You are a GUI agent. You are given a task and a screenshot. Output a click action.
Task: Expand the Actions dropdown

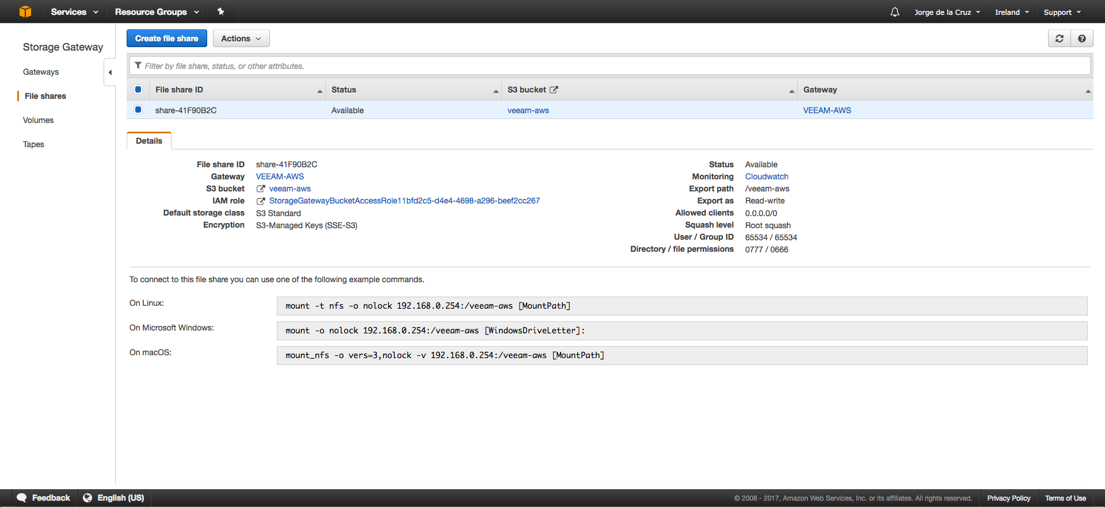click(x=241, y=39)
